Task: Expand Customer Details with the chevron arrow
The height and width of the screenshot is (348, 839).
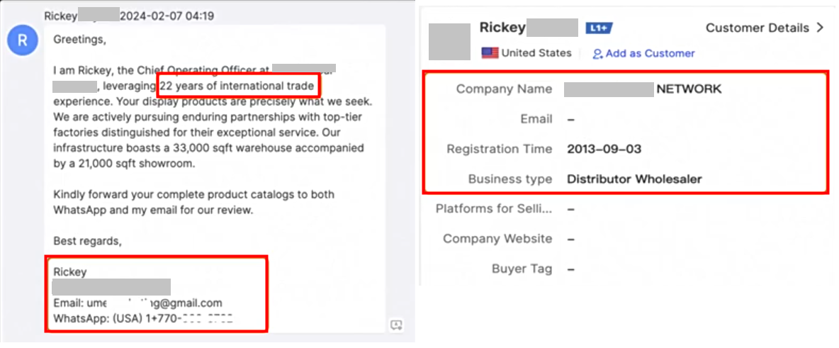Action: coord(821,28)
